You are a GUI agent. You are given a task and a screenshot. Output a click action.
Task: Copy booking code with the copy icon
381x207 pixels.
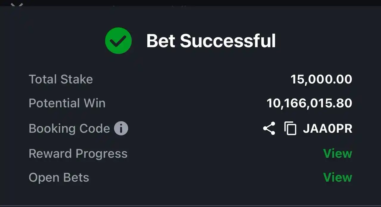coord(290,128)
